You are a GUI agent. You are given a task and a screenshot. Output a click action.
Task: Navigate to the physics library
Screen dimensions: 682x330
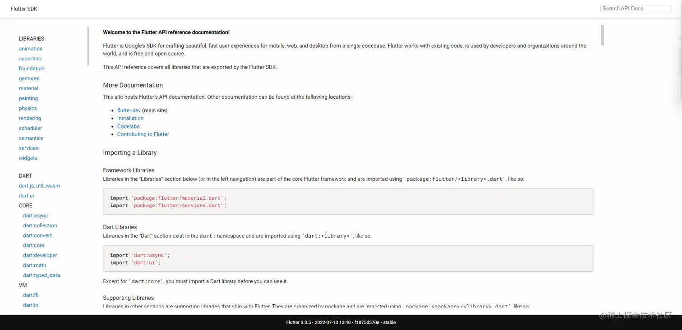[28, 108]
